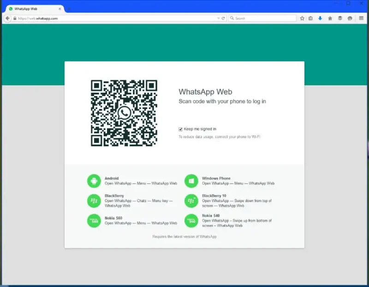Click the WhatsApp favicon in the tab
This screenshot has width=369, height=287.
[x=11, y=9]
